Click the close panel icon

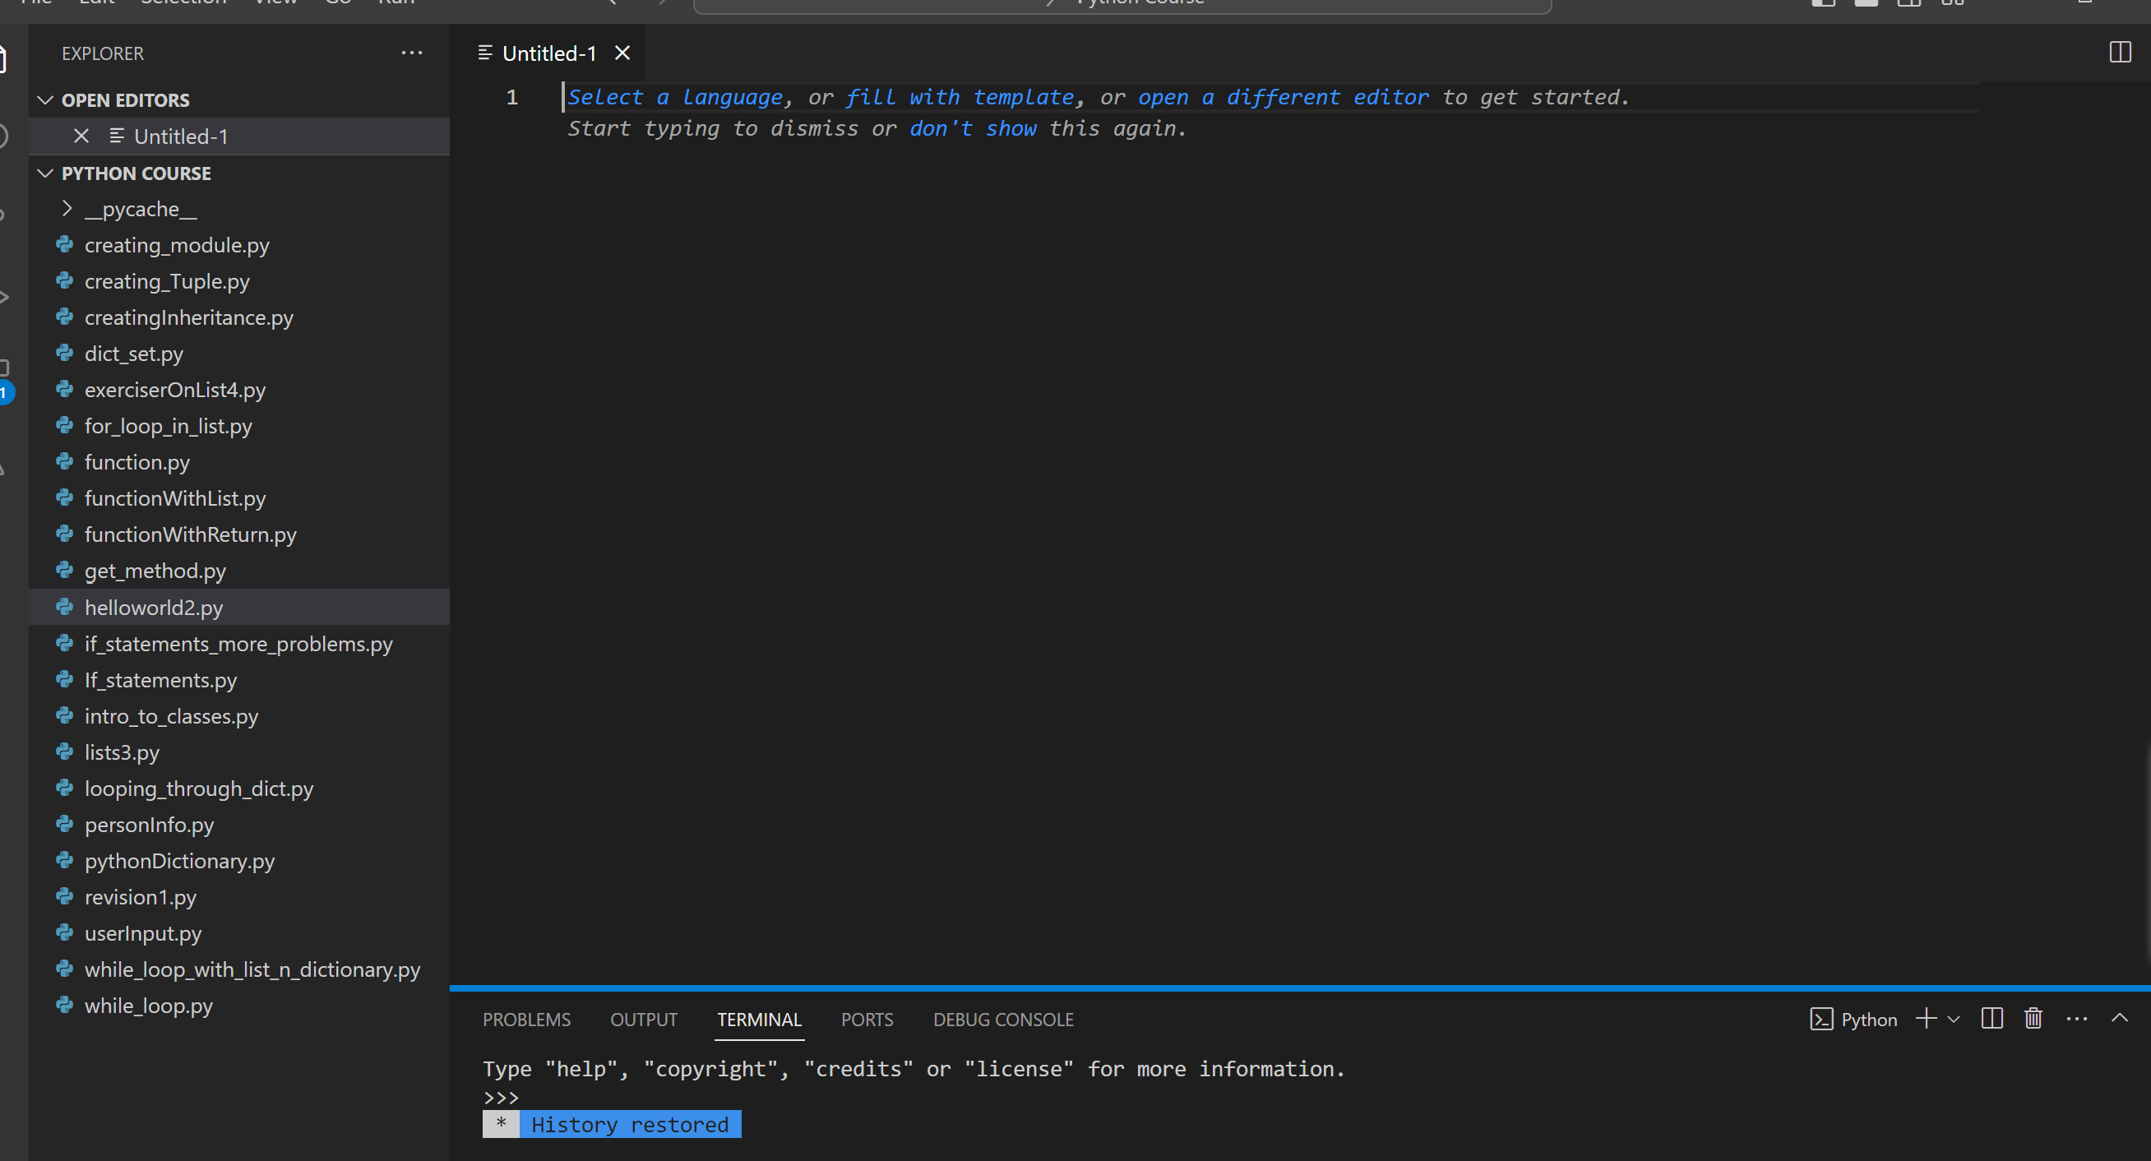pos(2122,1018)
